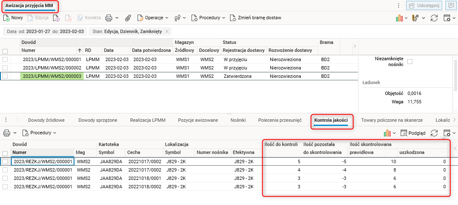
Task: Open the Polecenia przesunięć tab
Action: pos(280,120)
